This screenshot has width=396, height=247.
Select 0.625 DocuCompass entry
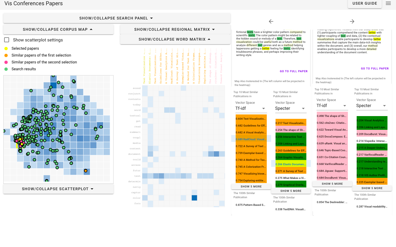(332, 137)
